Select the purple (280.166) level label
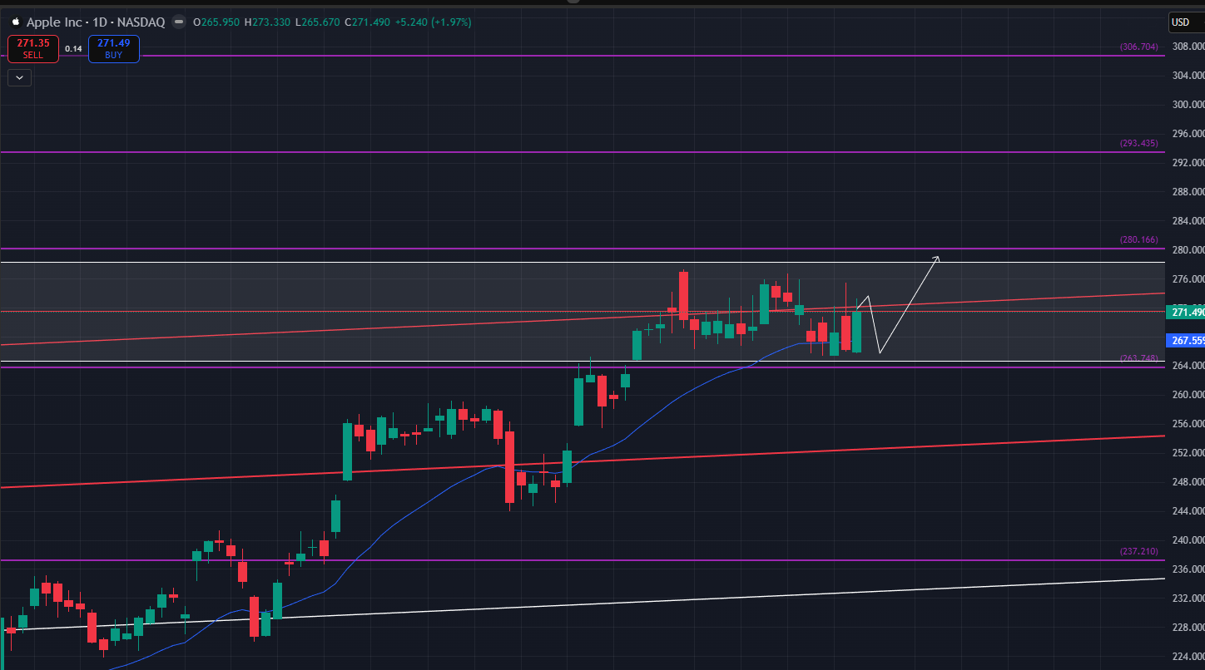This screenshot has height=670, width=1205. [1138, 240]
